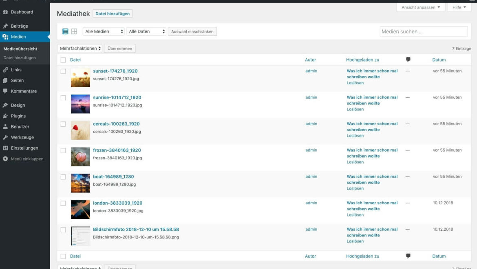The image size is (477, 269).
Task: Open Einstellungen menu in sidebar
Action: pyautogui.click(x=25, y=148)
